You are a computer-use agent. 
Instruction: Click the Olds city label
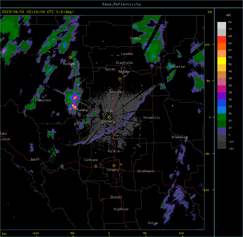click(109, 111)
